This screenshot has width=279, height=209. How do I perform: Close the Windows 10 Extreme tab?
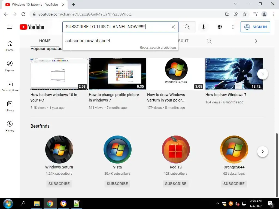pyautogui.click(x=63, y=5)
